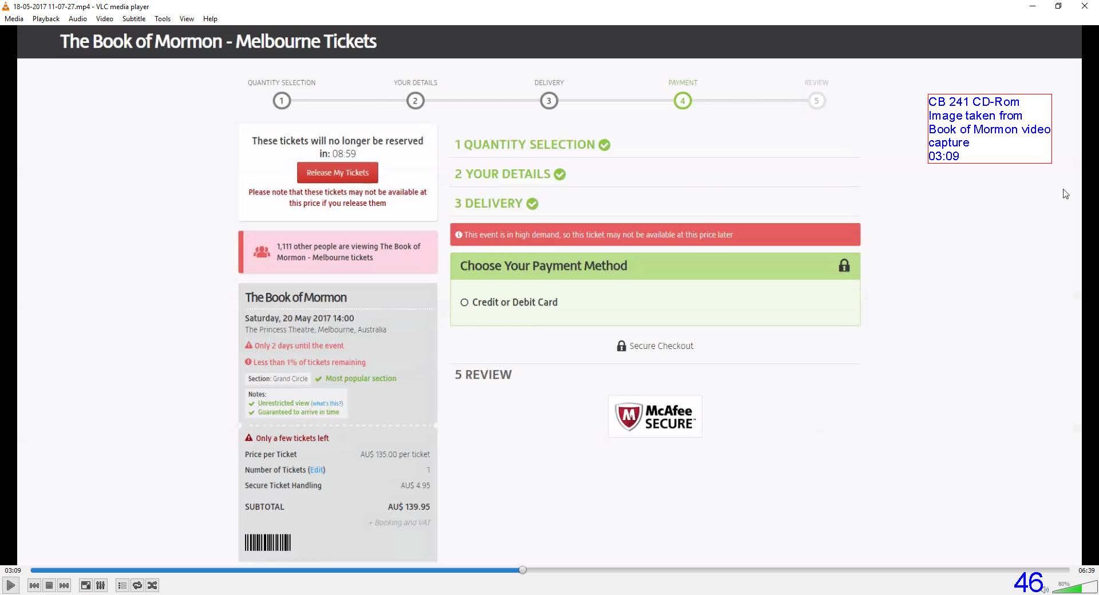Click the reservation countdown 08:59
Screen dimensions: 1099x595
point(344,153)
